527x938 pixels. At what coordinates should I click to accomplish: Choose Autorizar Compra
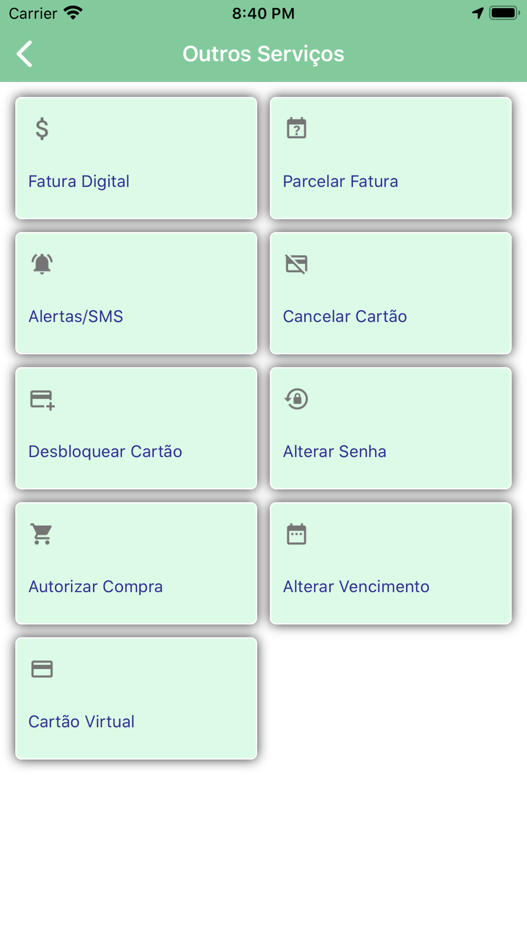136,563
